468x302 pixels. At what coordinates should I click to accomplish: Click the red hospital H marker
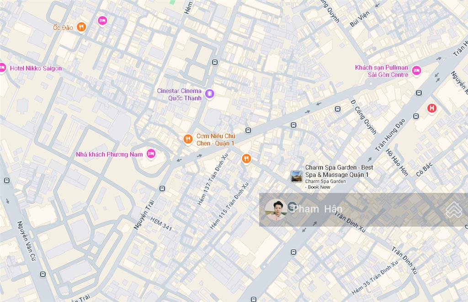[431, 109]
